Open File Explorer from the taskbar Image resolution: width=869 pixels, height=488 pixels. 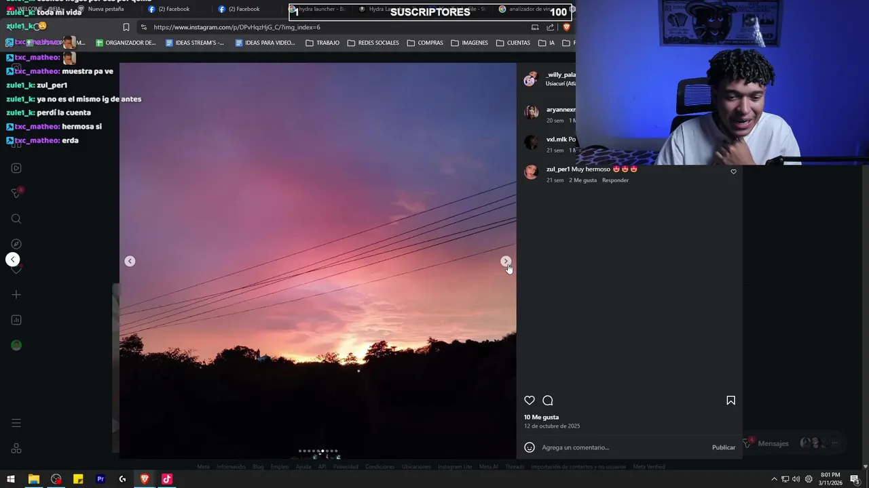(33, 479)
